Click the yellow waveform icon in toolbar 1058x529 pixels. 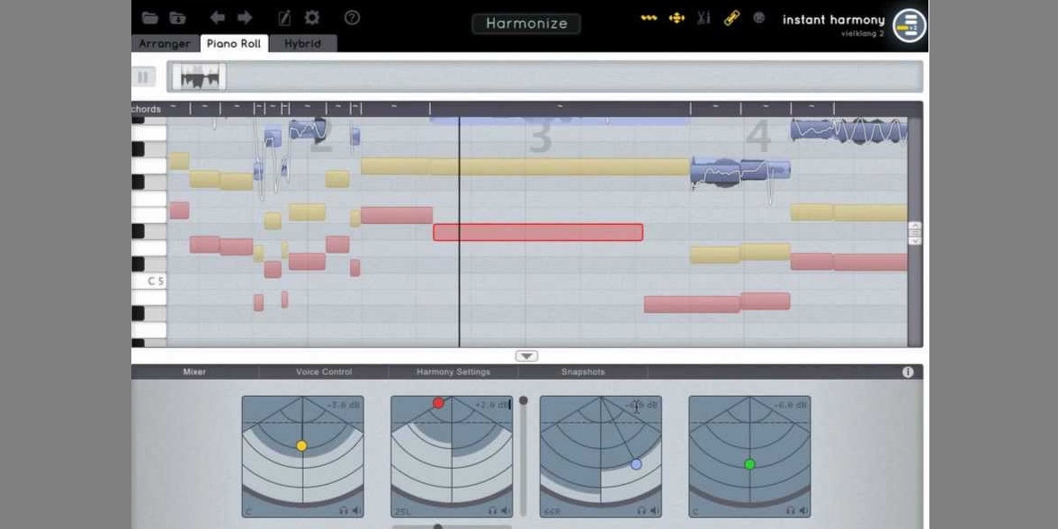pyautogui.click(x=649, y=18)
